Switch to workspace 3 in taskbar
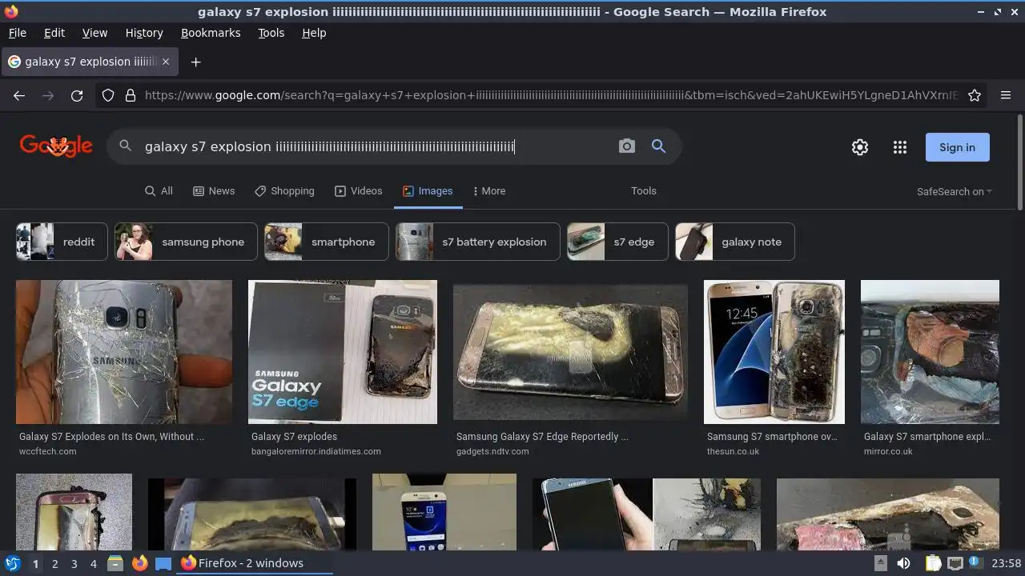 click(x=74, y=563)
